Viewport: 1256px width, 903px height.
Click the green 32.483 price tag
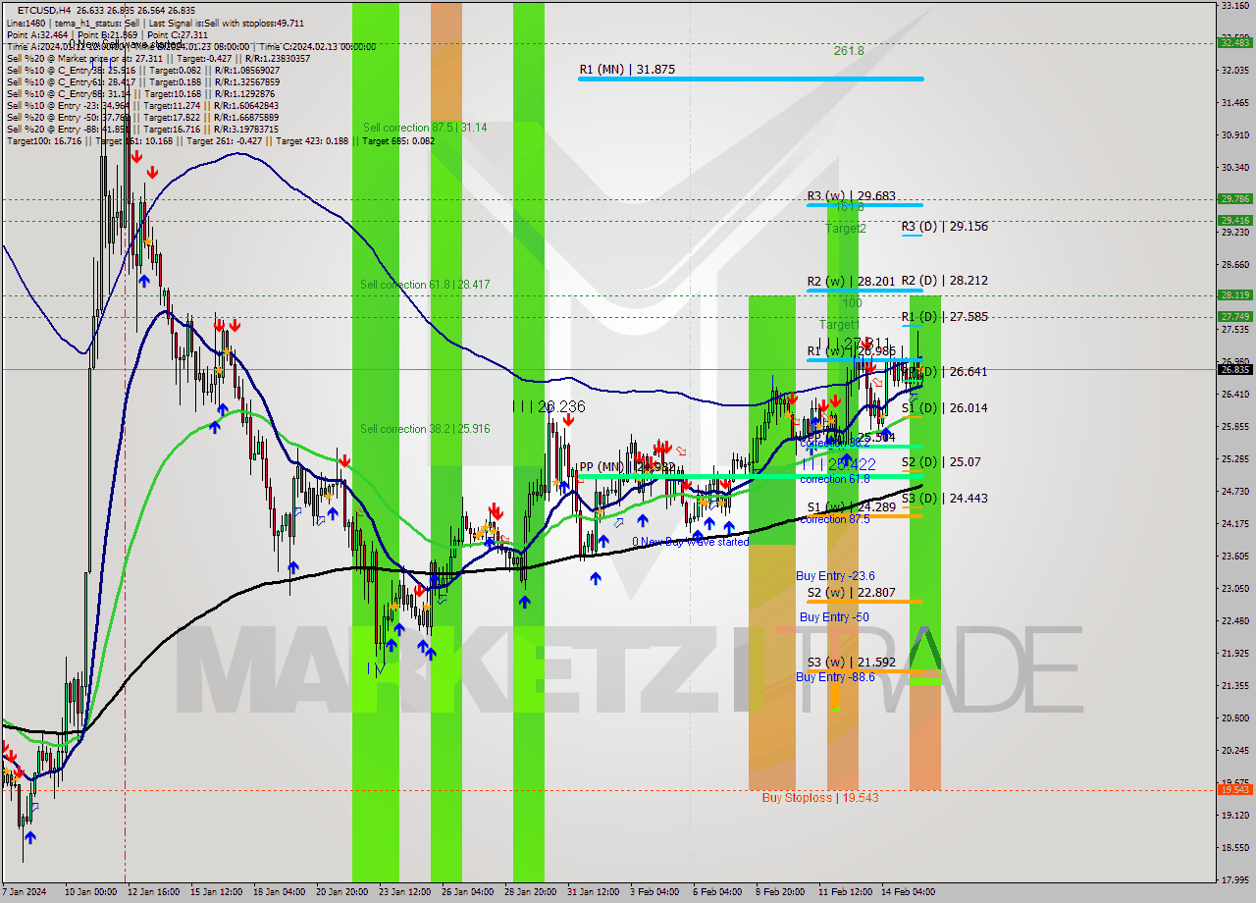click(x=1234, y=42)
